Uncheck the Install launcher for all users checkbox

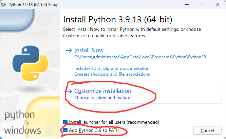[x=65, y=122]
